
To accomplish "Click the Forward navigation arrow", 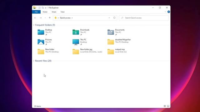I will pos(41,18).
